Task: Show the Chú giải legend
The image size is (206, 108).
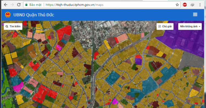Action: (x=165, y=26)
